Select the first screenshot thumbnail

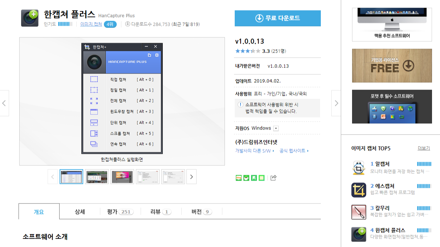coord(71,177)
